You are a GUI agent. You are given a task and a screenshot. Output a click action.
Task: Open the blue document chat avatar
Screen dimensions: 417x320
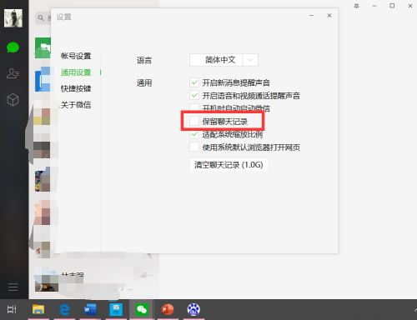pos(43,79)
